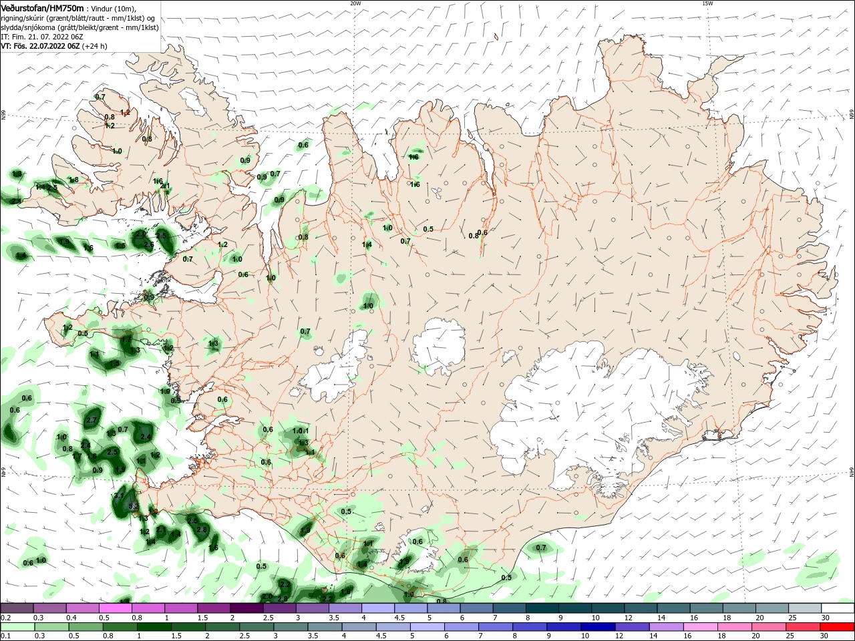
Task: Click the 2.7 precipitation value on the map
Action: tap(92, 421)
